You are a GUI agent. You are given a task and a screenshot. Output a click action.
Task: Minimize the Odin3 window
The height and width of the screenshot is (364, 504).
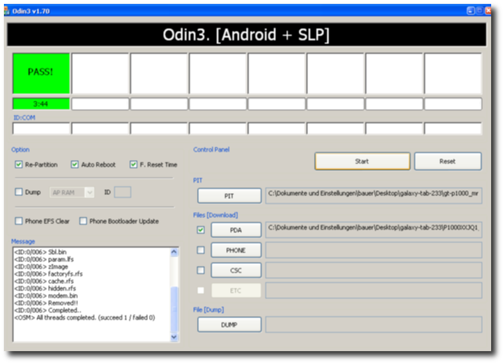coord(470,11)
